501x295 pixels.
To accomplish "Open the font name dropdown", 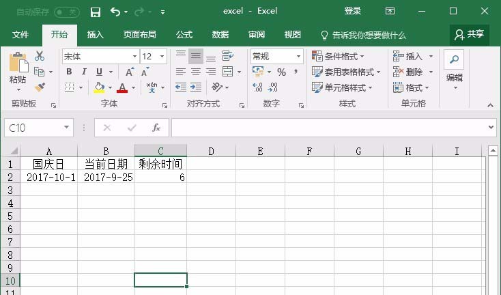I will coord(134,57).
